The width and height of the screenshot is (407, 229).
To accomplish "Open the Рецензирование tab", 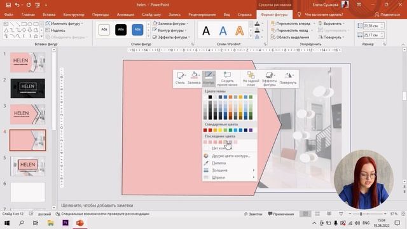I will (x=202, y=15).
